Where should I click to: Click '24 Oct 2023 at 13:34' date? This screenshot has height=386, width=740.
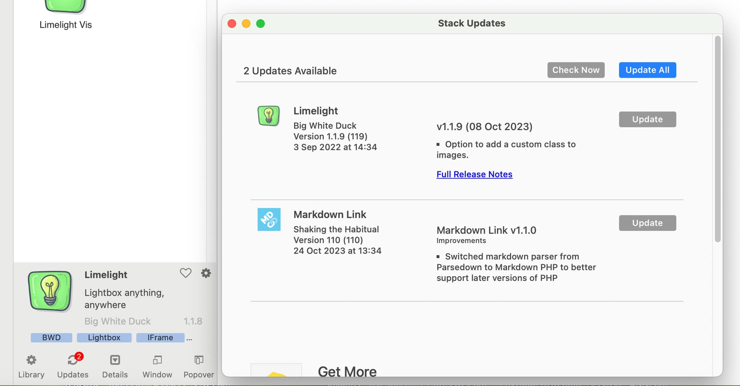coord(337,251)
